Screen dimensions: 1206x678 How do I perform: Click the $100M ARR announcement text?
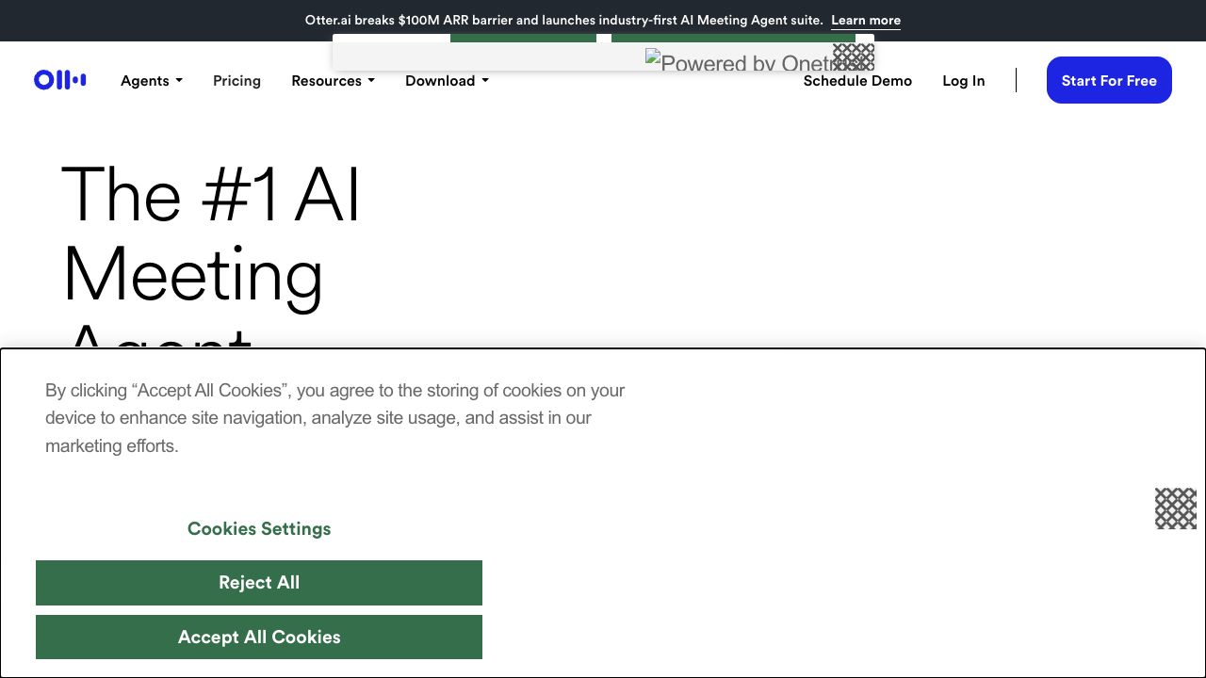[563, 21]
